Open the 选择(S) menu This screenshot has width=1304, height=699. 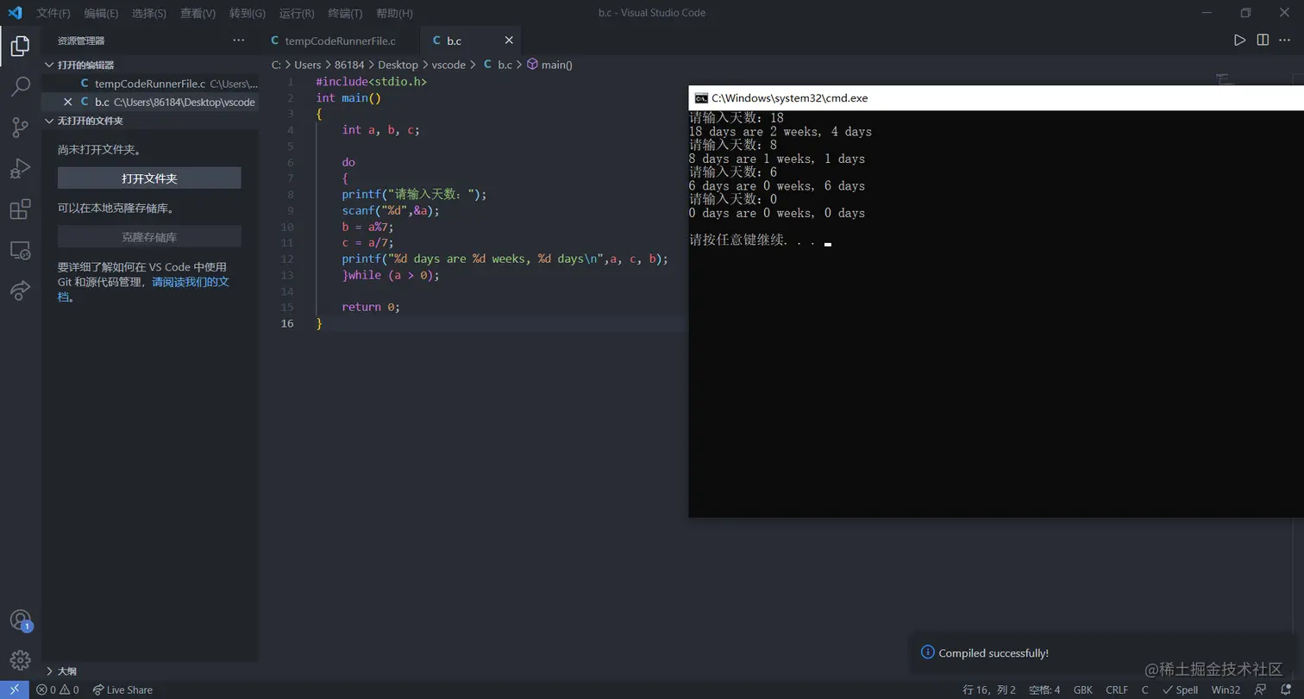[x=149, y=13]
